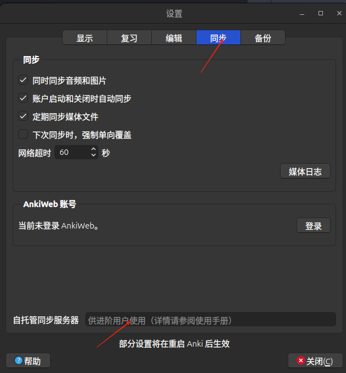Click the 部分设置将在重启 Anki 后生效 notice
This screenshot has width=346, height=373.
[x=174, y=344]
